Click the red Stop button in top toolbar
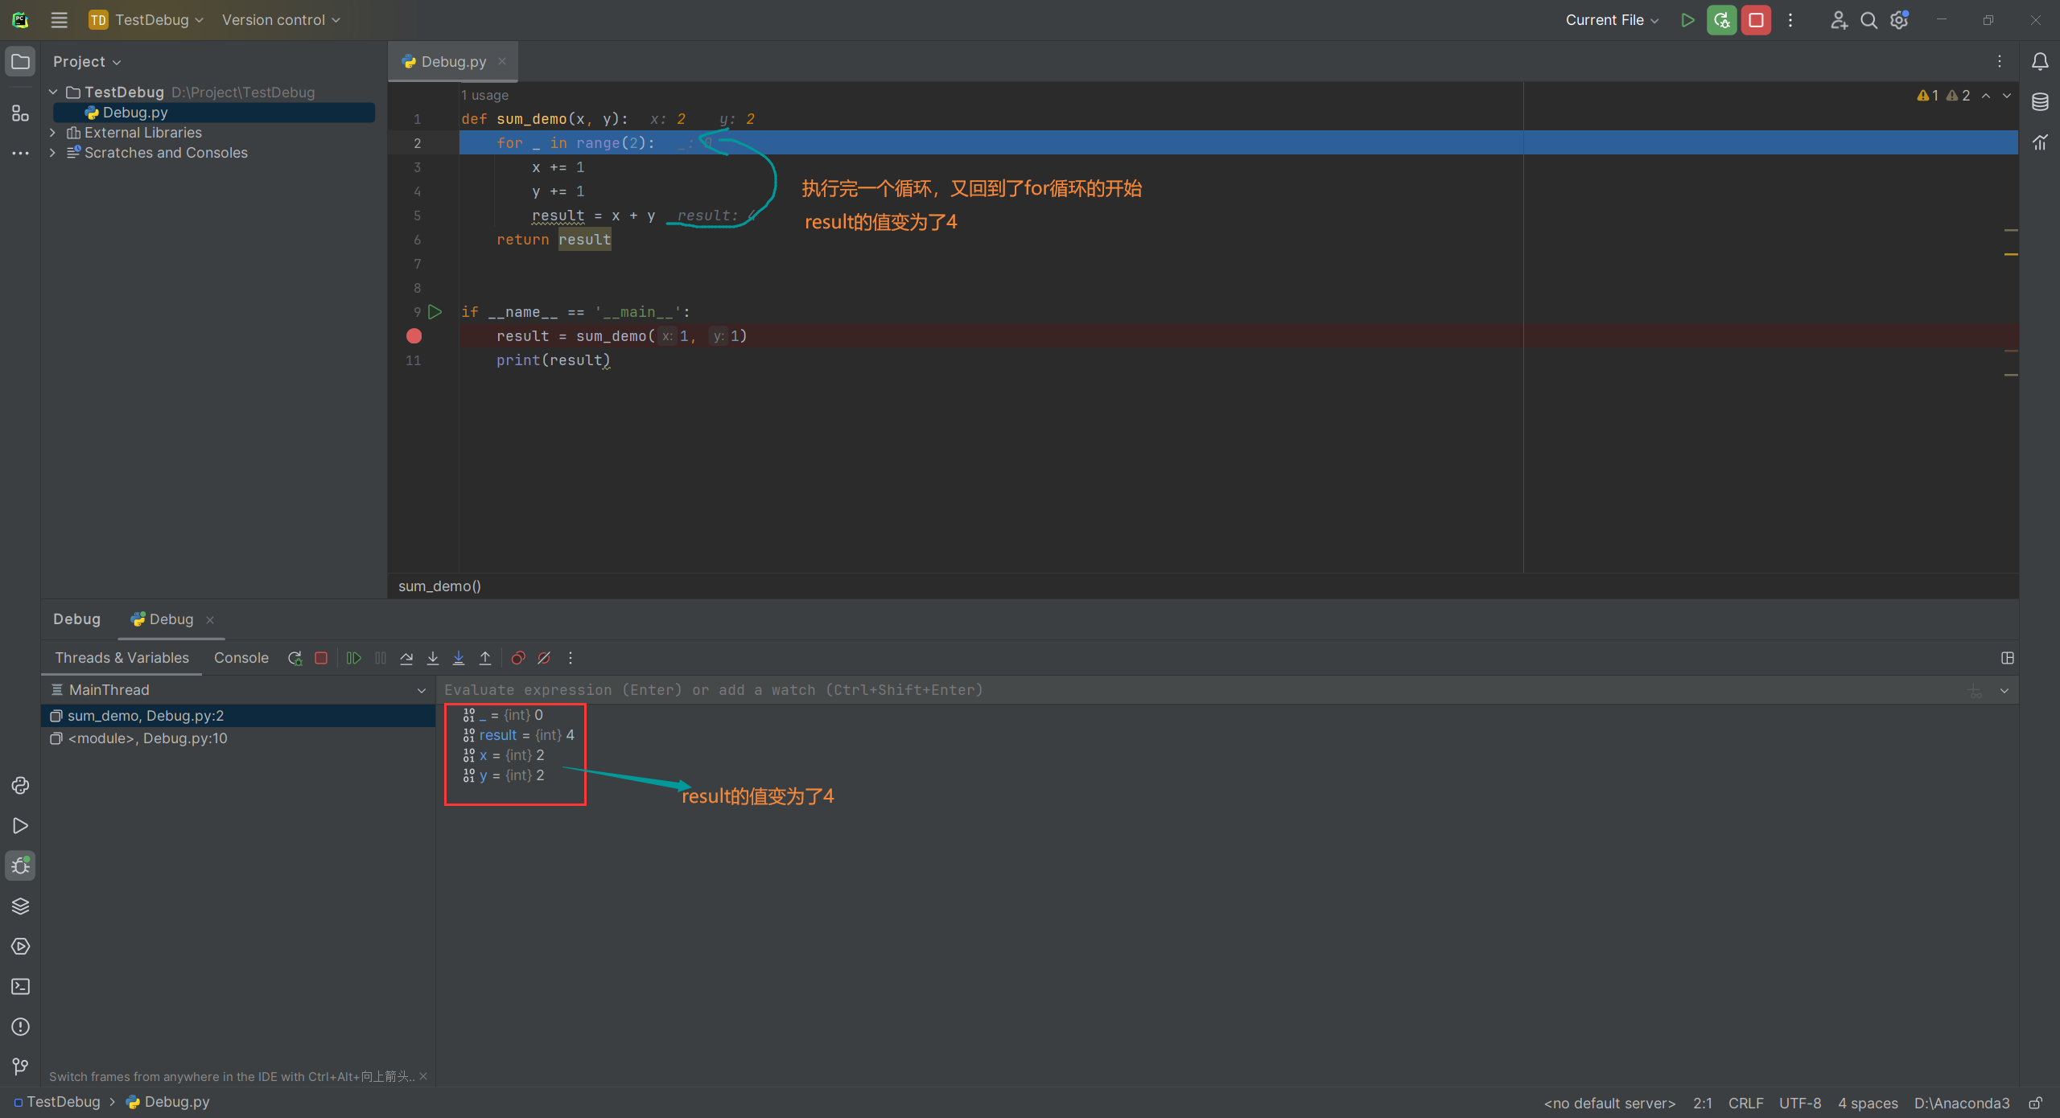The width and height of the screenshot is (2060, 1118). point(1756,20)
